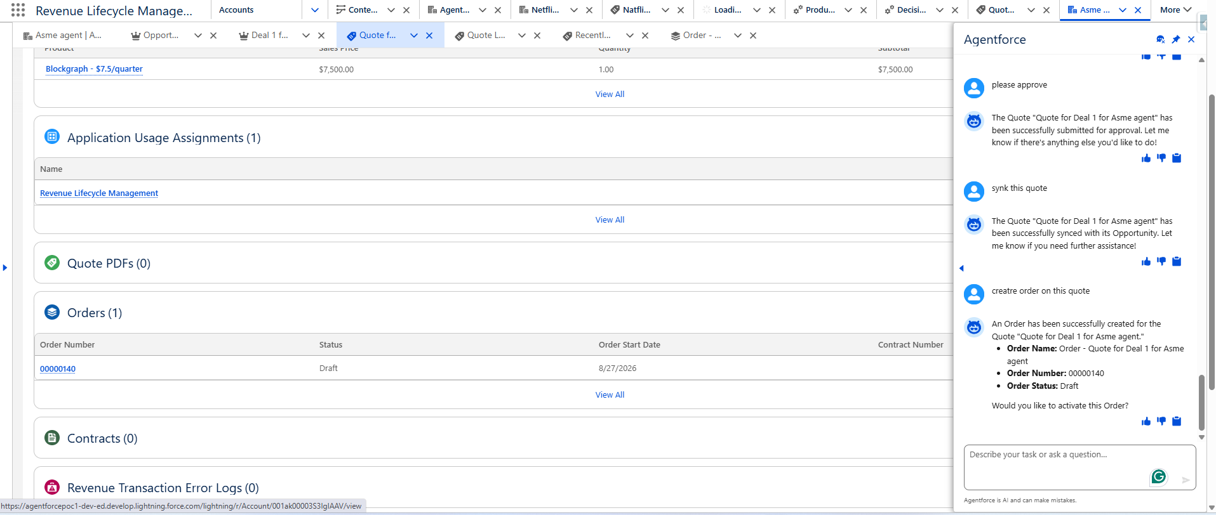The image size is (1216, 515).
Task: Click the Orders section icon
Action: coord(52,312)
